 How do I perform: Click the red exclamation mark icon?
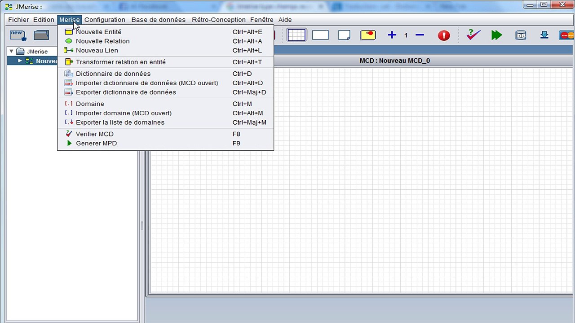444,35
